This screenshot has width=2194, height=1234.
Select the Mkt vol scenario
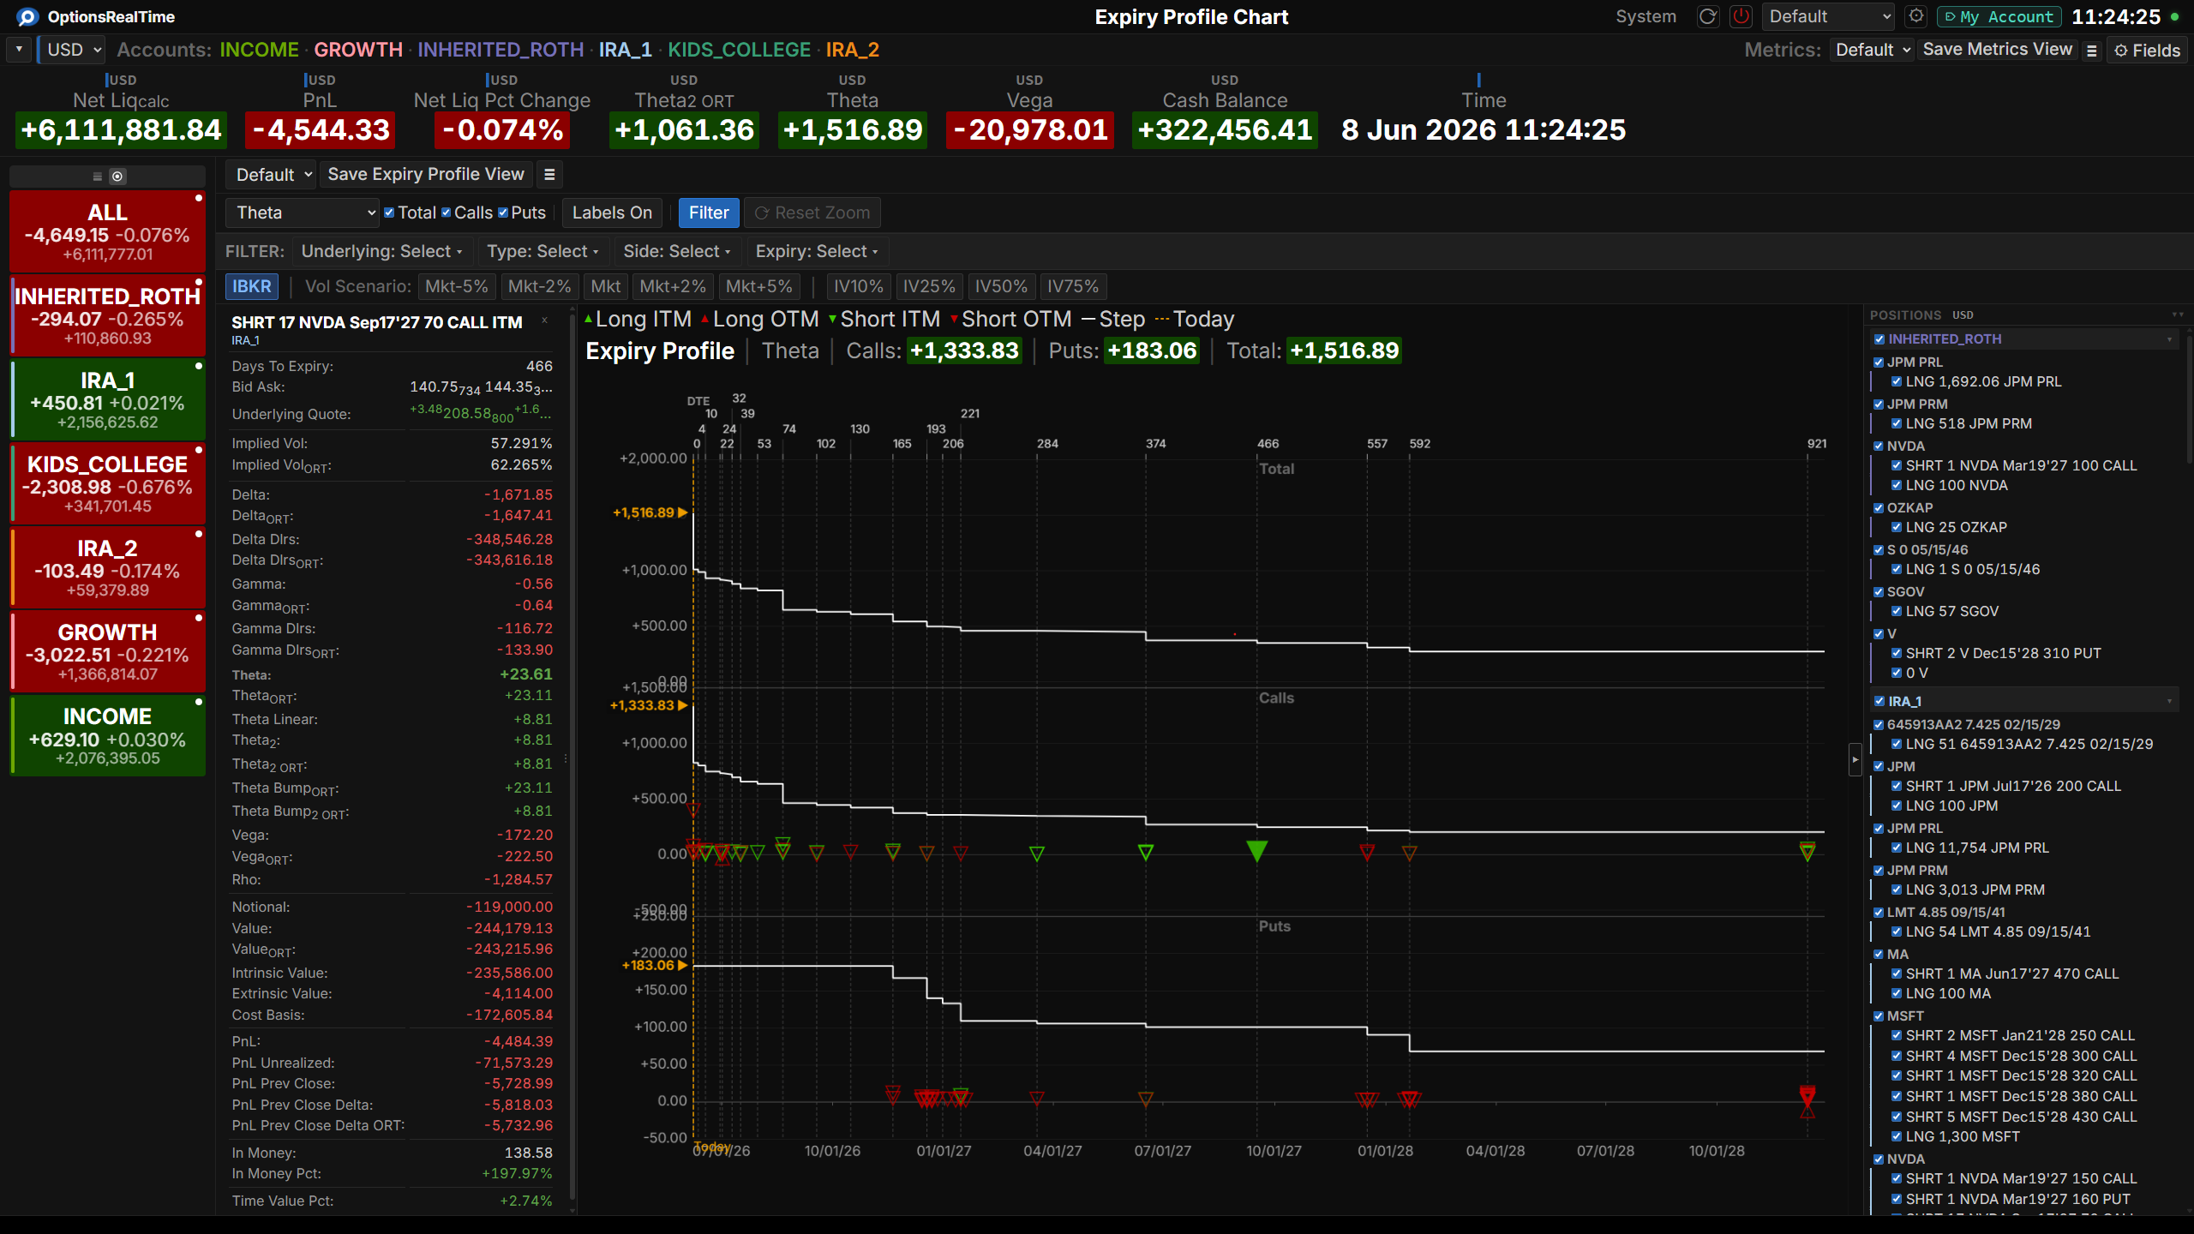(605, 286)
